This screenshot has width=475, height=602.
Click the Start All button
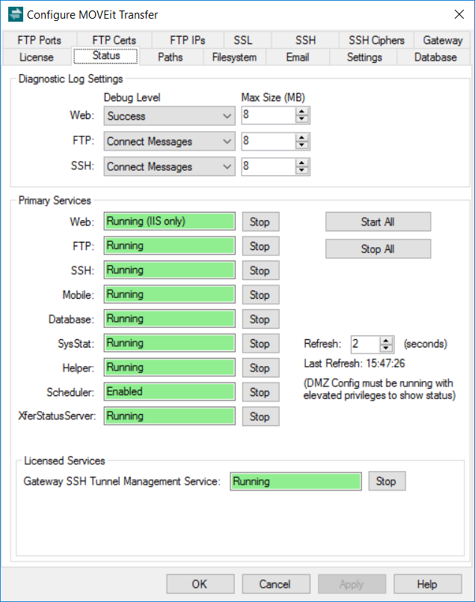[x=378, y=222]
